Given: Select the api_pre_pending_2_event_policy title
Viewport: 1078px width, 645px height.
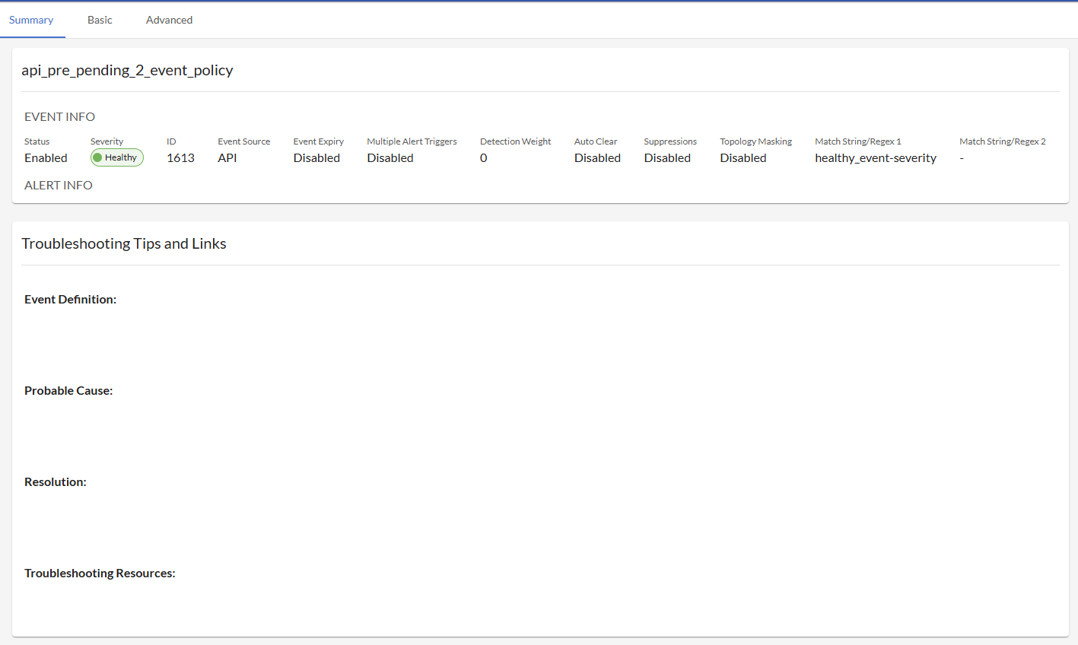Looking at the screenshot, I should pos(127,70).
